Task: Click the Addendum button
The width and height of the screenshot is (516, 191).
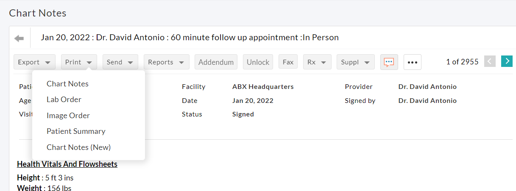Action: pyautogui.click(x=216, y=62)
